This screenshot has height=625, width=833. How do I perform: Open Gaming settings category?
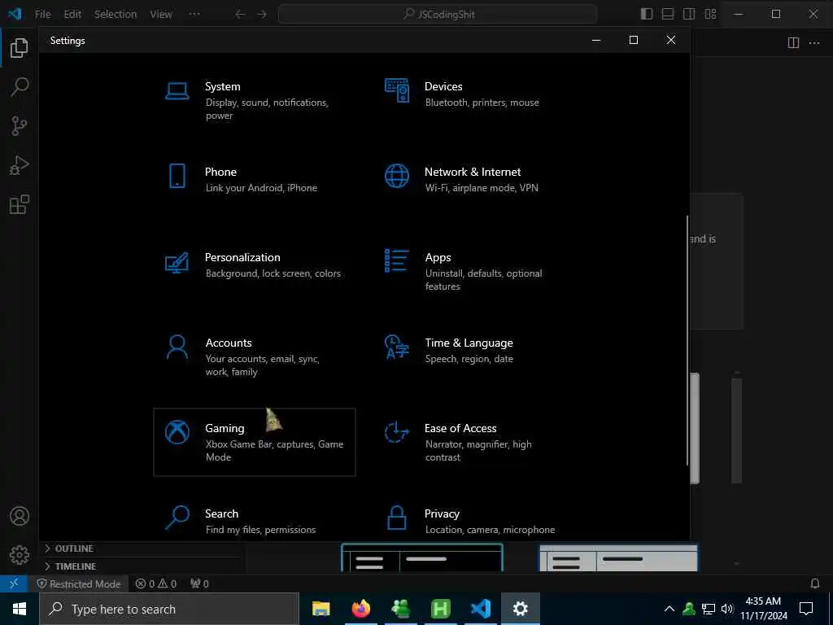coord(255,442)
